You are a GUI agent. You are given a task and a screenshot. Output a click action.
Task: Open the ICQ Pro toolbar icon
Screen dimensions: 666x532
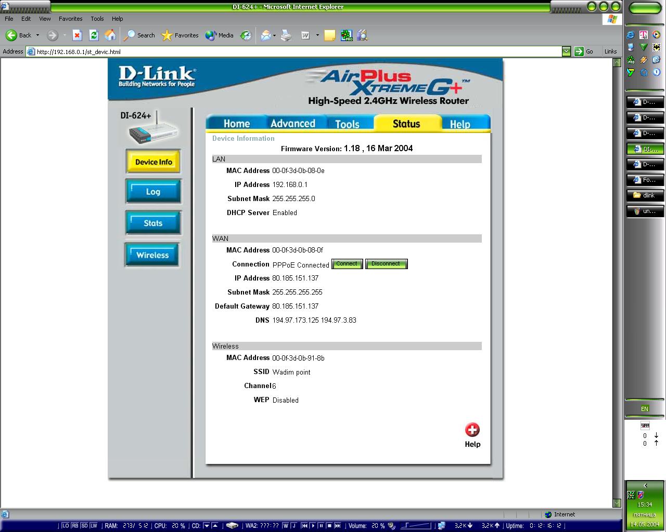tap(347, 35)
